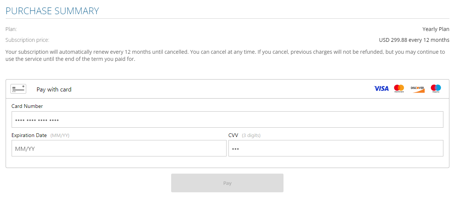
Task: Select the CVV input box
Action: coord(336,148)
